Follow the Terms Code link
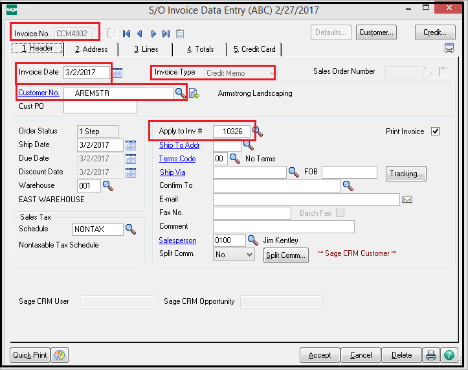 (x=177, y=159)
